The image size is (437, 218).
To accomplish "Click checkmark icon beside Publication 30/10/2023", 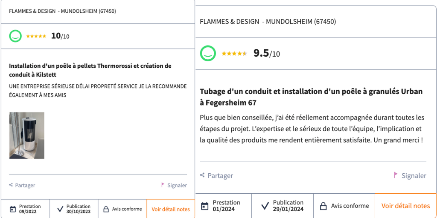I will tap(58, 209).
